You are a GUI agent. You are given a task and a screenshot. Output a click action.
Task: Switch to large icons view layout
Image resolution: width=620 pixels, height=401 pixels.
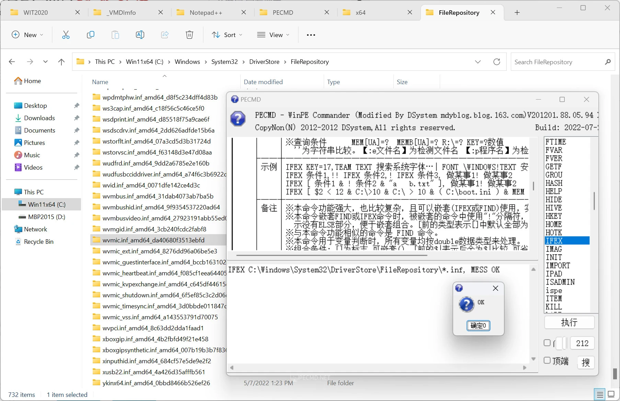tap(611, 394)
